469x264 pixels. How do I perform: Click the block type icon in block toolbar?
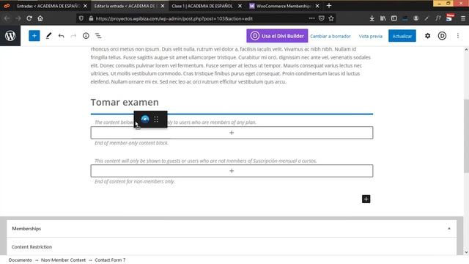pyautogui.click(x=145, y=119)
